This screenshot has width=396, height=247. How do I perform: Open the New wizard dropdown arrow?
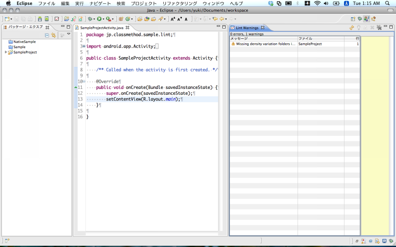(12, 19)
